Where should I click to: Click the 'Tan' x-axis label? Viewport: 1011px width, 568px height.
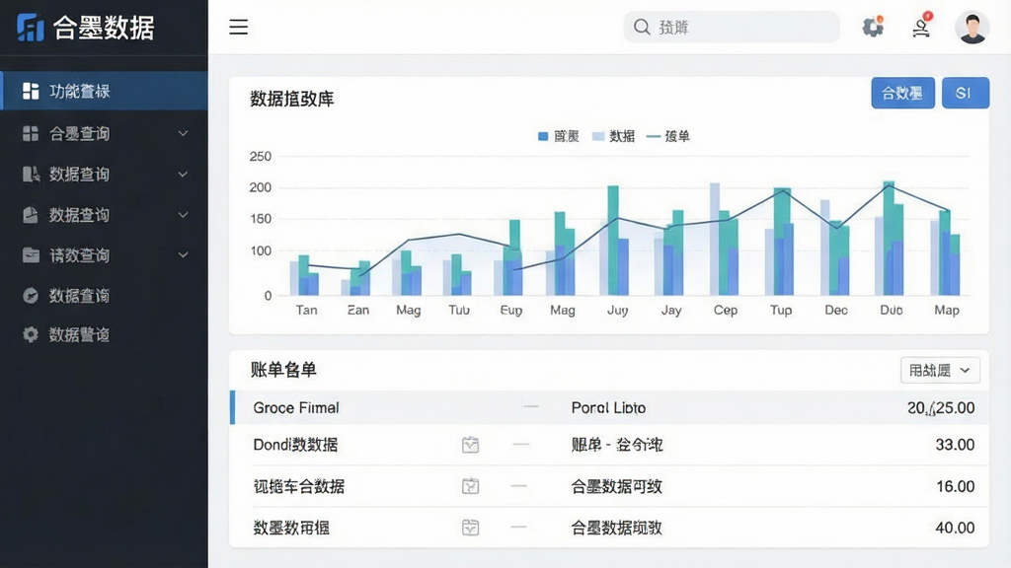[306, 310]
